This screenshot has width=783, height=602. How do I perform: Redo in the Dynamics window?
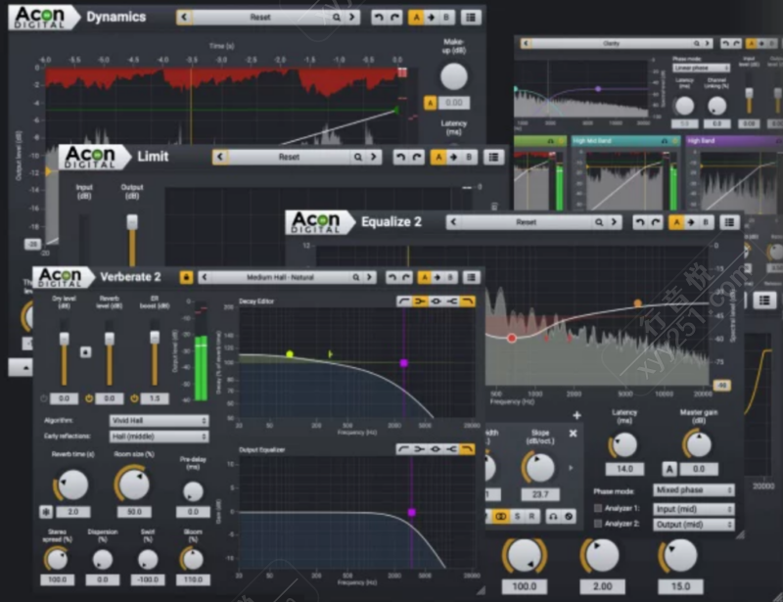(x=394, y=18)
